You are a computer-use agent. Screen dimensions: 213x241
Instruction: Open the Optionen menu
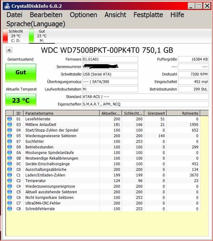tap(84, 15)
